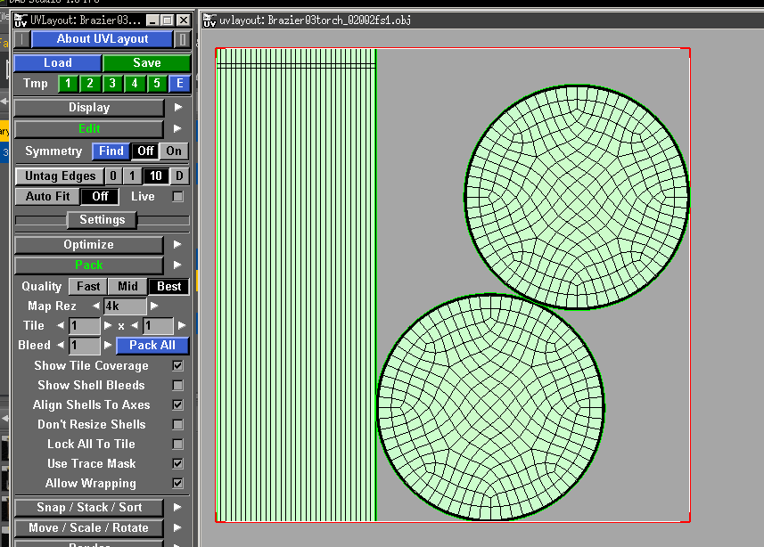Expand Snap / Stack / Sort arrow
764x547 pixels.
177,507
